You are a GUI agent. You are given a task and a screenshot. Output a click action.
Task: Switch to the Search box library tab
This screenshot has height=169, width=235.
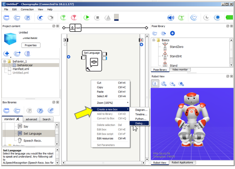tap(46, 119)
